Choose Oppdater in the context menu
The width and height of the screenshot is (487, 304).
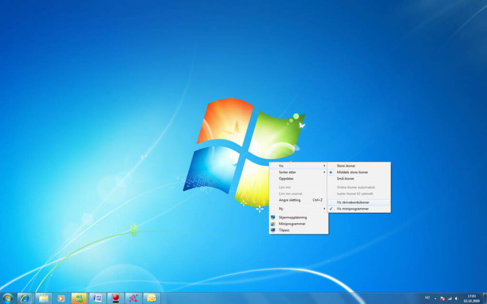pyautogui.click(x=298, y=179)
